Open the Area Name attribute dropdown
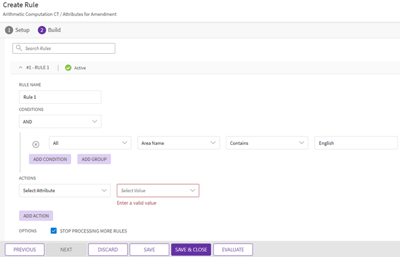This screenshot has width=400, height=257. point(178,144)
